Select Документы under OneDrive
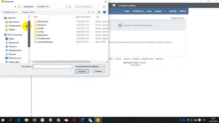 pyautogui.click(x=12, y=22)
